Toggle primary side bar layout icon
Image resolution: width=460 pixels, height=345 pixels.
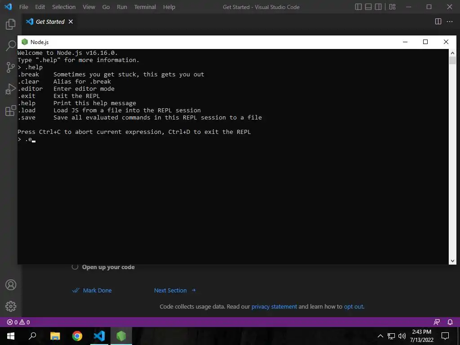(358, 7)
